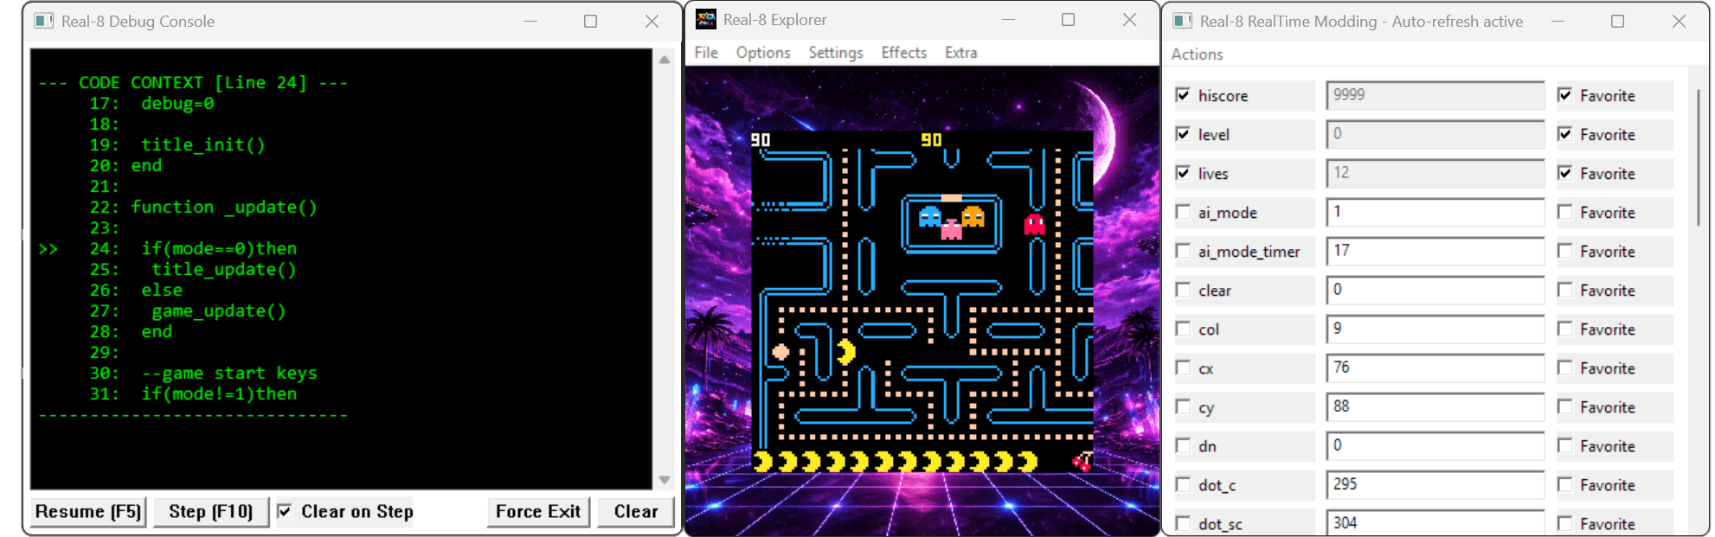The width and height of the screenshot is (1715, 537).
Task: Click code line 22 'function _update()'
Action: tap(224, 208)
